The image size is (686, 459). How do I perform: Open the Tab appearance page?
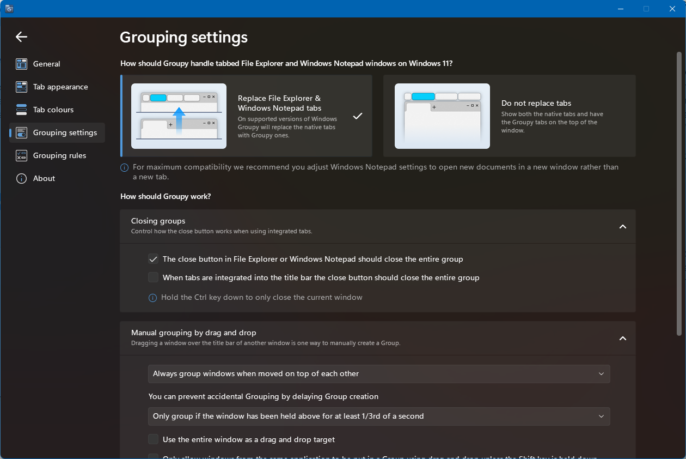(57, 87)
